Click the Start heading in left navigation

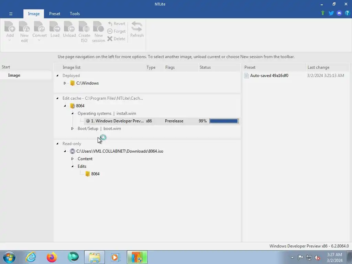[x=6, y=67]
